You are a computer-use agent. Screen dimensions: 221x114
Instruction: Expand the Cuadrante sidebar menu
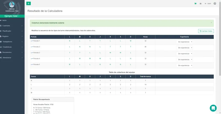(12, 26)
